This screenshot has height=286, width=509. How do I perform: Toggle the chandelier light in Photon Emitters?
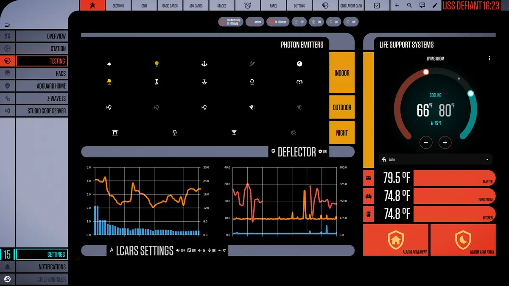[204, 64]
